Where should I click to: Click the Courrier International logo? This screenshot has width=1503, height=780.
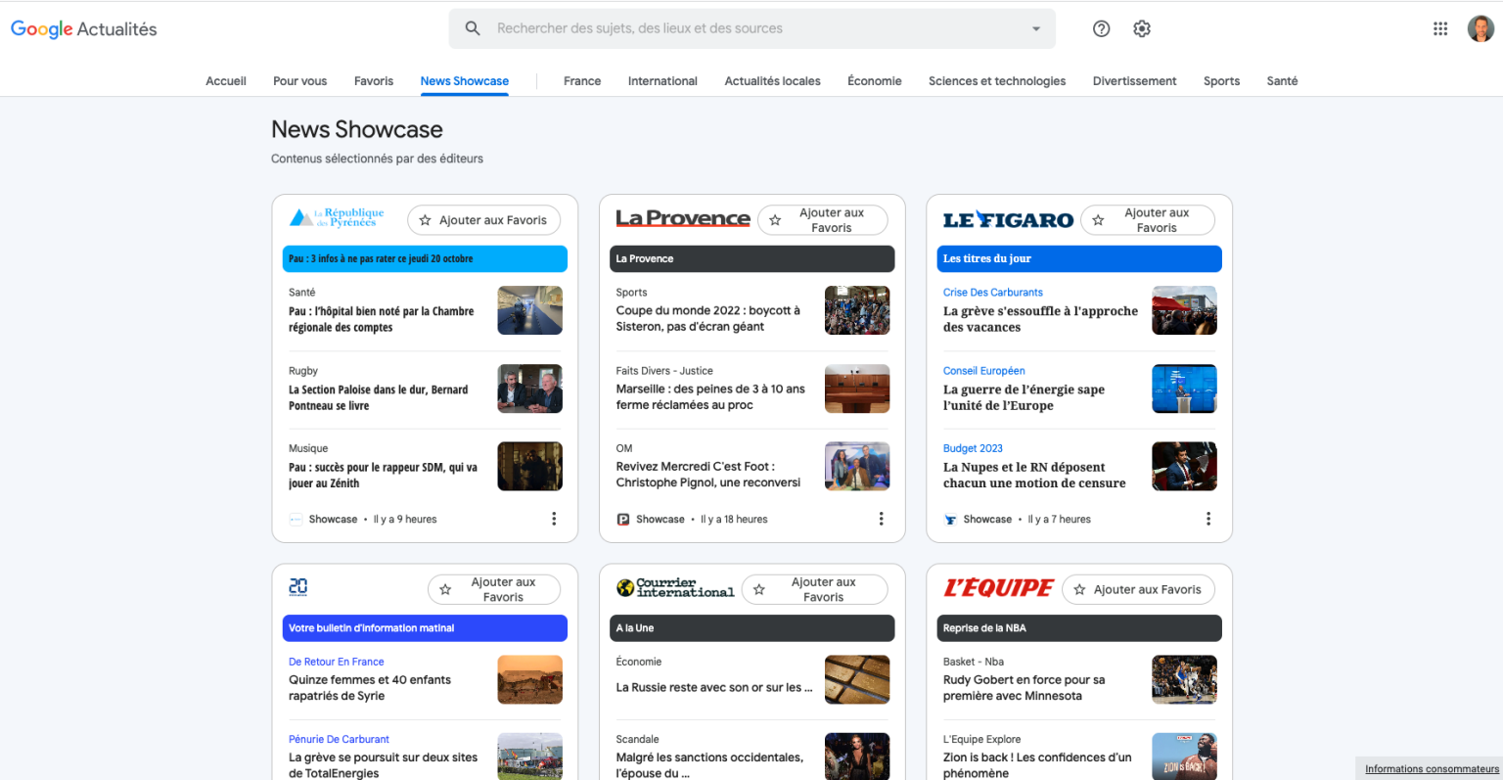675,588
